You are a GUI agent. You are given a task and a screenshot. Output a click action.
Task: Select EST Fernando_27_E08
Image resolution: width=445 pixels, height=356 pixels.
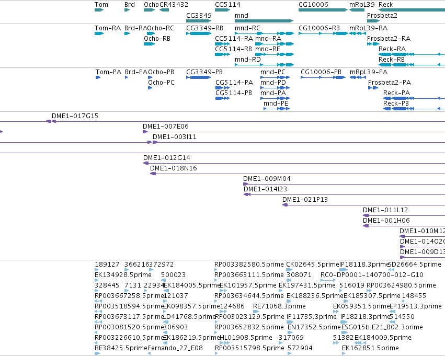(x=175, y=348)
